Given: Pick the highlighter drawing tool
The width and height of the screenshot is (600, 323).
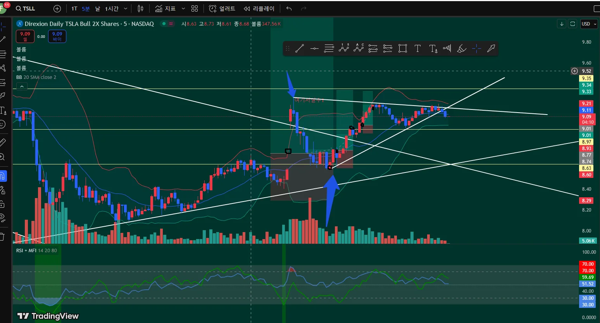Looking at the screenshot, I should click(x=462, y=48).
